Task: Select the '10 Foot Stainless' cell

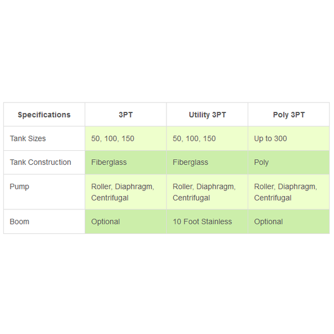Action: (x=207, y=222)
